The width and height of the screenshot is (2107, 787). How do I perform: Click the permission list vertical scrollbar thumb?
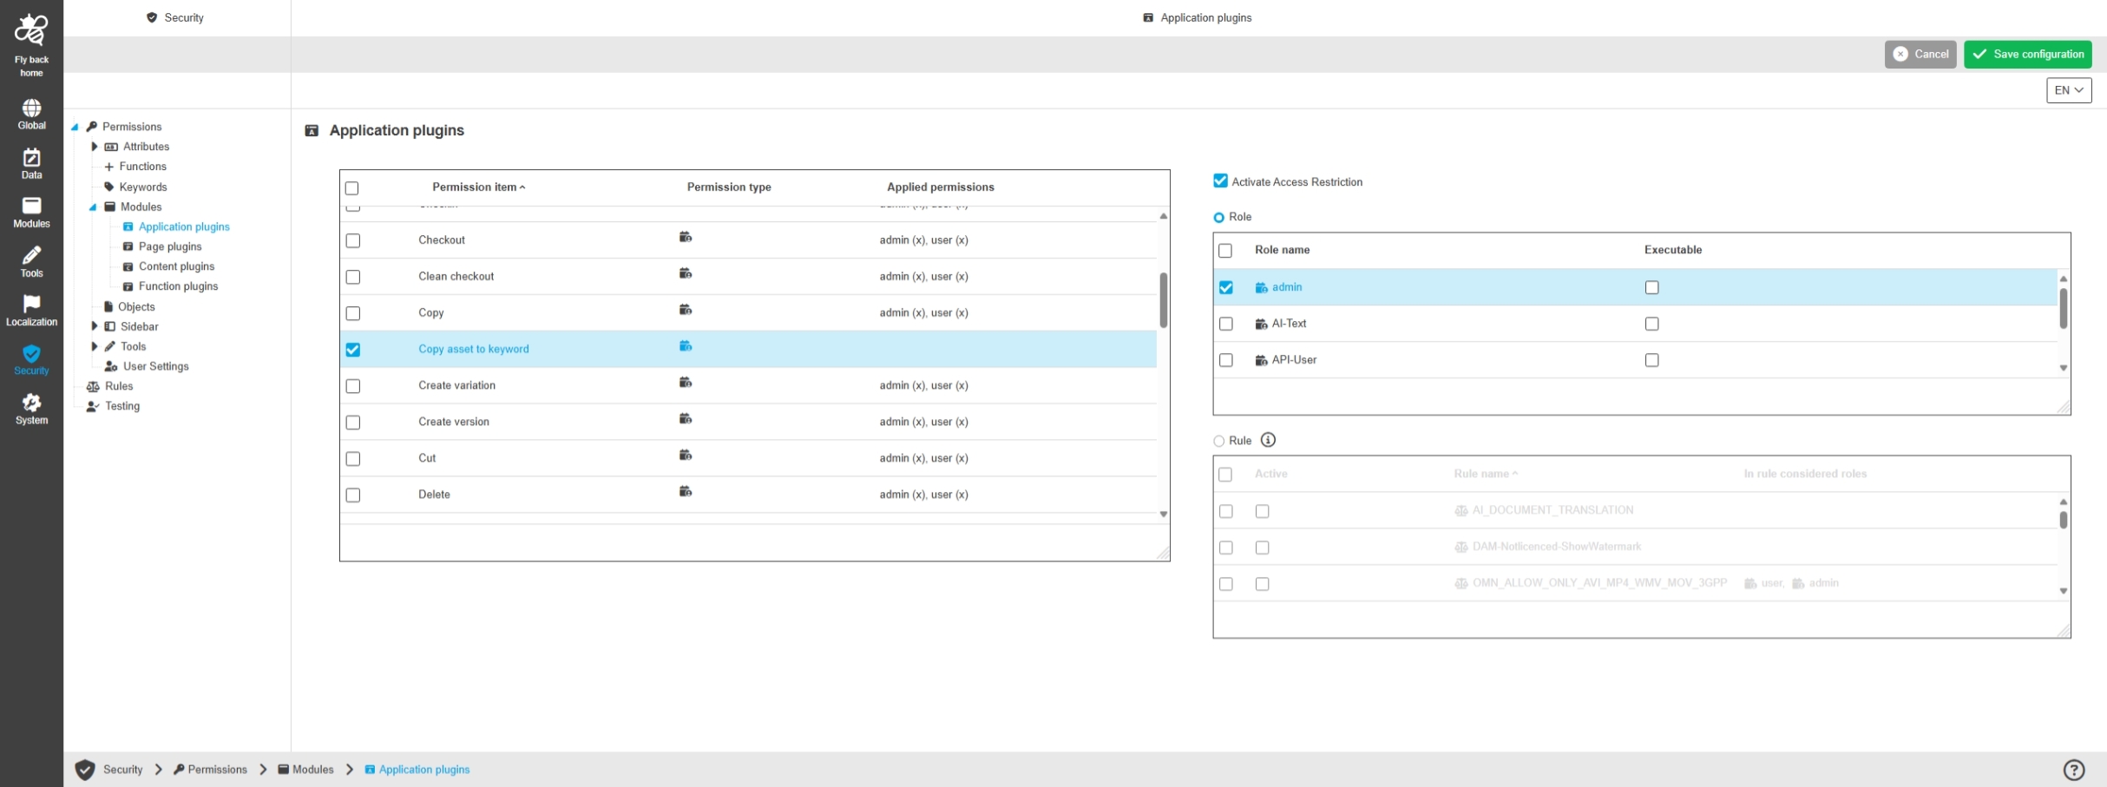[1163, 299]
